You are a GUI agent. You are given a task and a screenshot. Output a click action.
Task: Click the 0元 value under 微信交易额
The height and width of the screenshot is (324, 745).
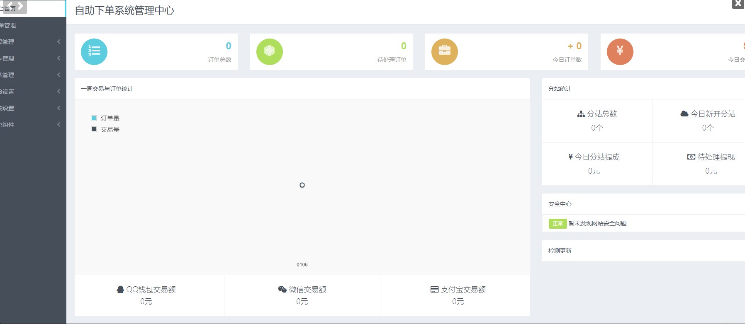point(302,301)
